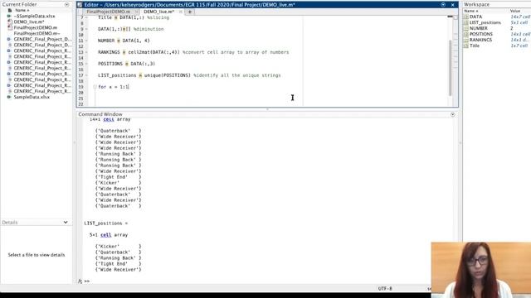Viewport: 531px width, 298px height.
Task: Click the fx function browser icon
Action: (80, 281)
